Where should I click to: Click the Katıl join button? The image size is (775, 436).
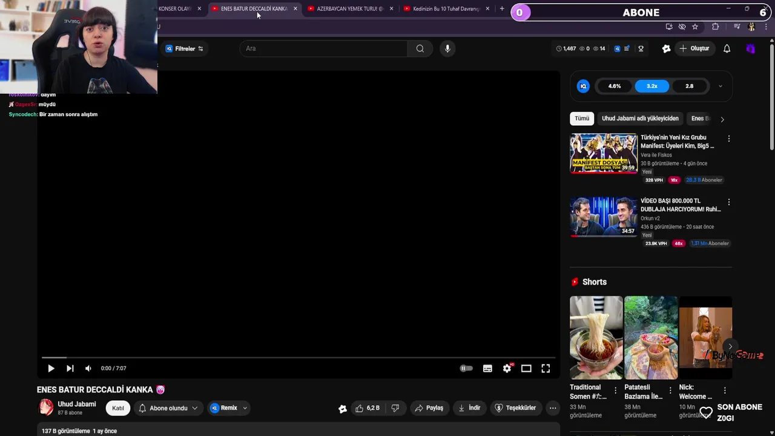[x=118, y=408]
